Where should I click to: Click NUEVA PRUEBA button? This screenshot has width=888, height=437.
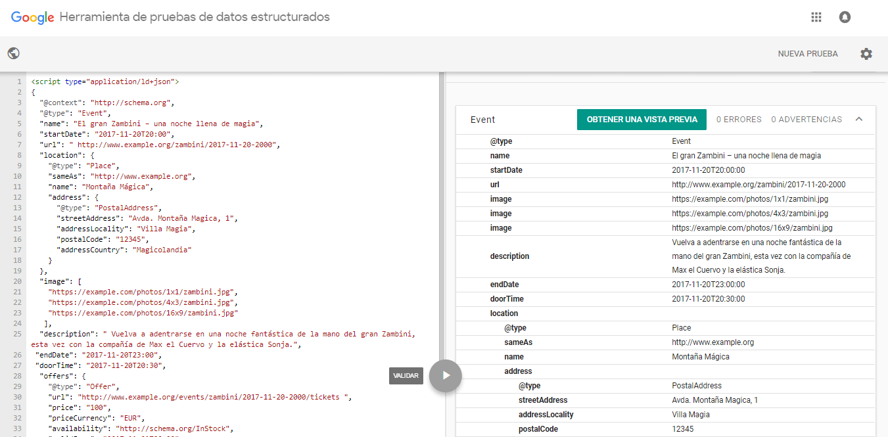808,54
